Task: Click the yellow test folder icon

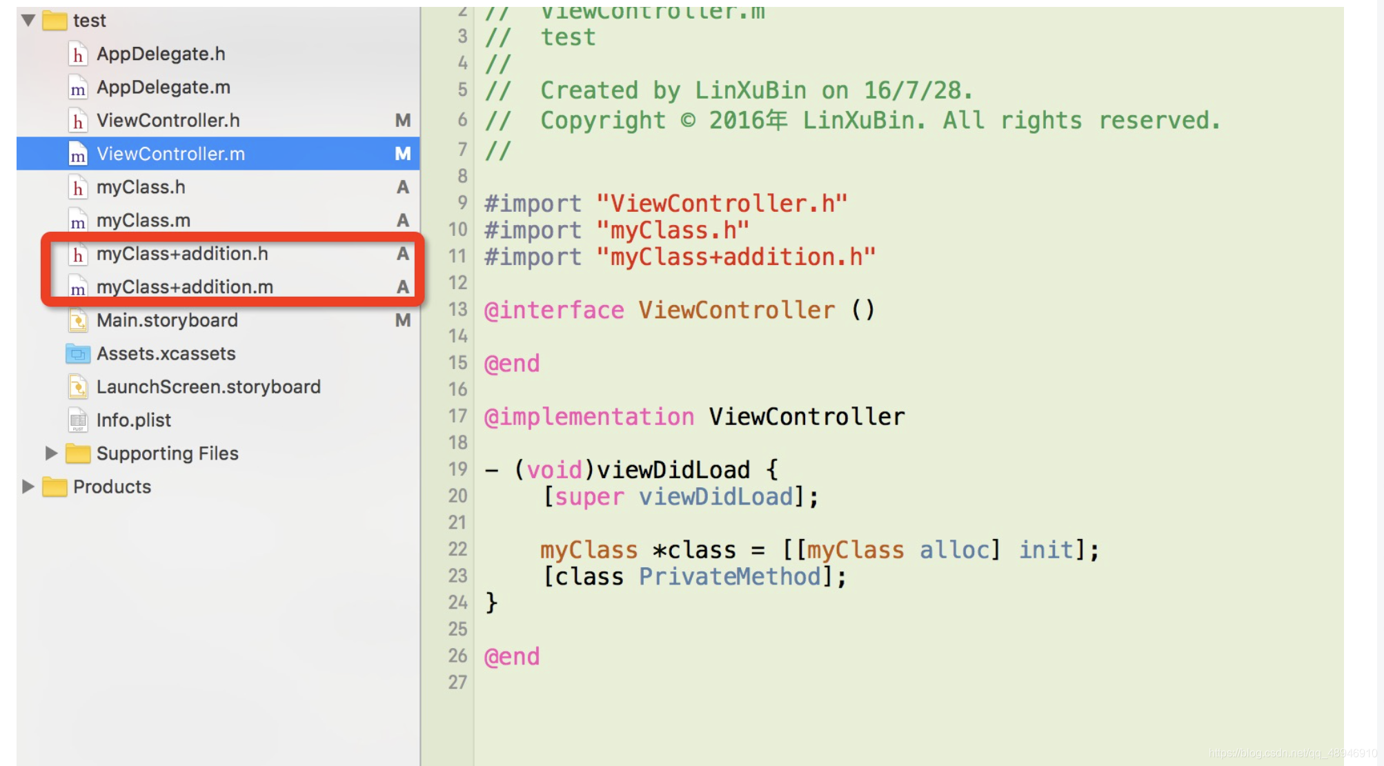Action: click(55, 20)
